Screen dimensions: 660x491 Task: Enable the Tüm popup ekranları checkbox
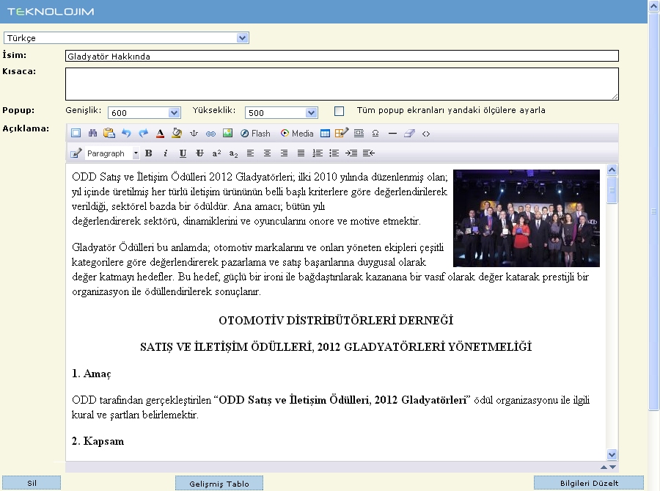click(x=339, y=111)
